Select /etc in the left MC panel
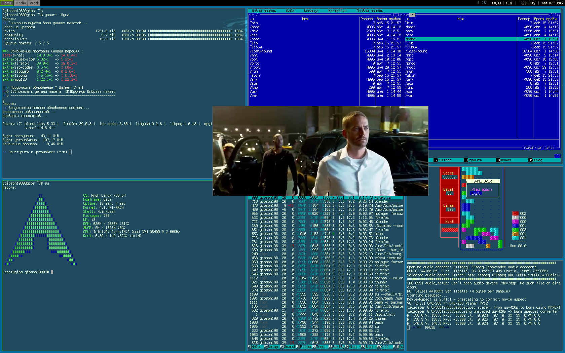 pos(326,35)
